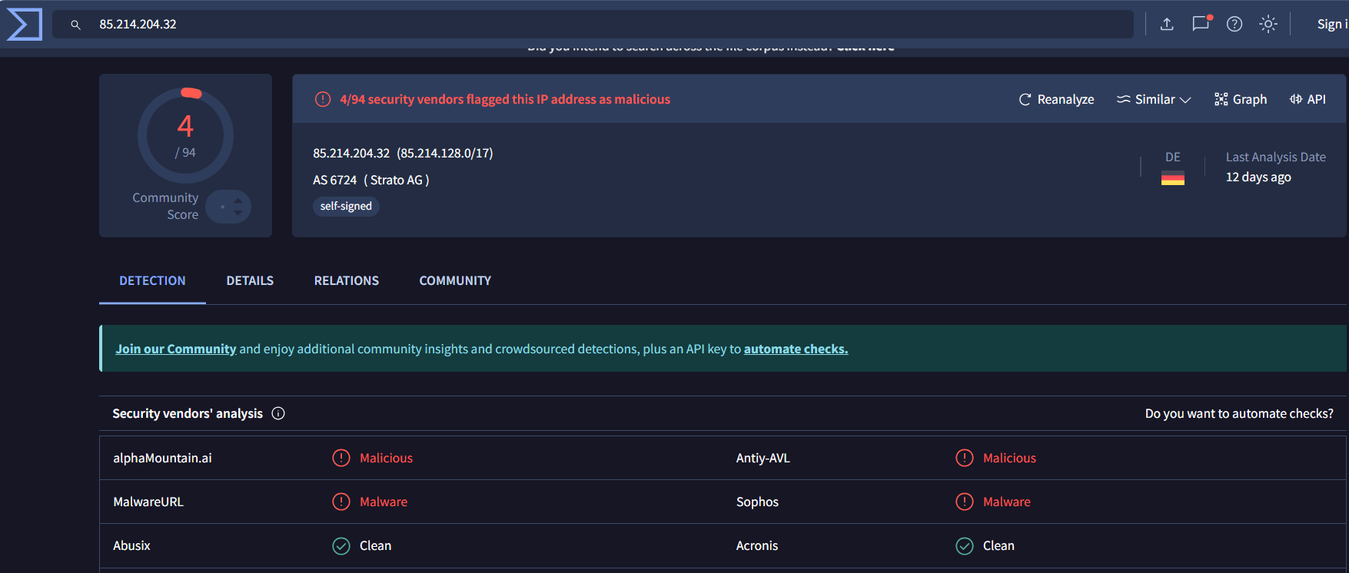
Task: Downvote the community score arrow
Action: (238, 212)
